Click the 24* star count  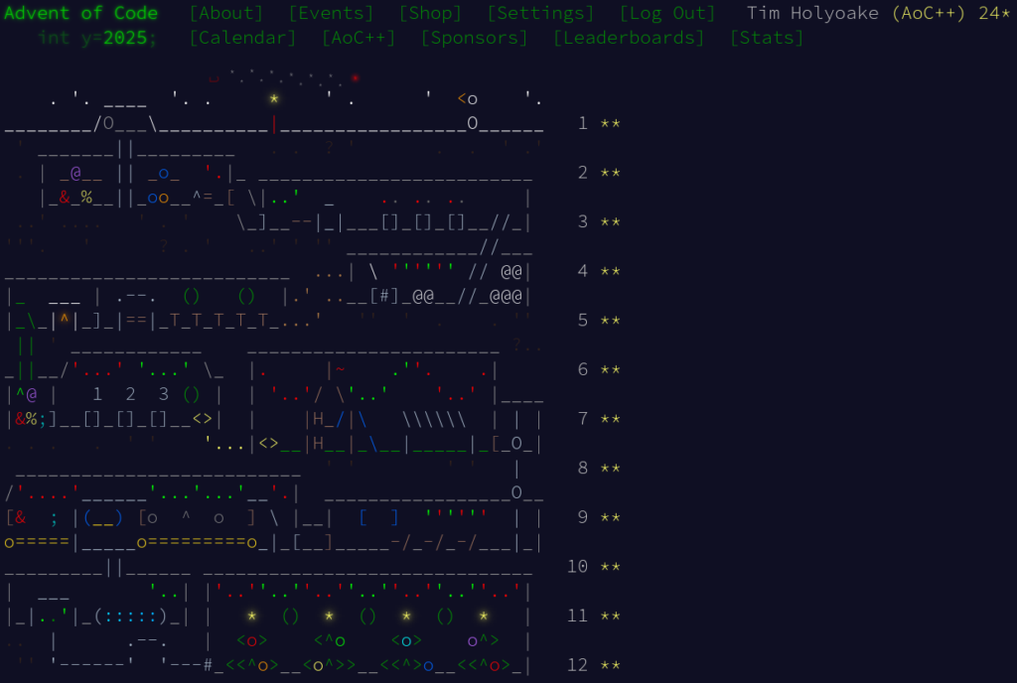click(994, 13)
